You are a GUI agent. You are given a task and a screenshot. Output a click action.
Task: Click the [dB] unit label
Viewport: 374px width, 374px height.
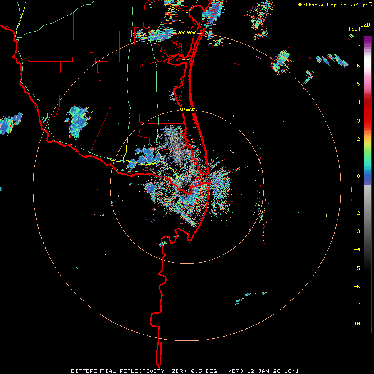pyautogui.click(x=354, y=29)
